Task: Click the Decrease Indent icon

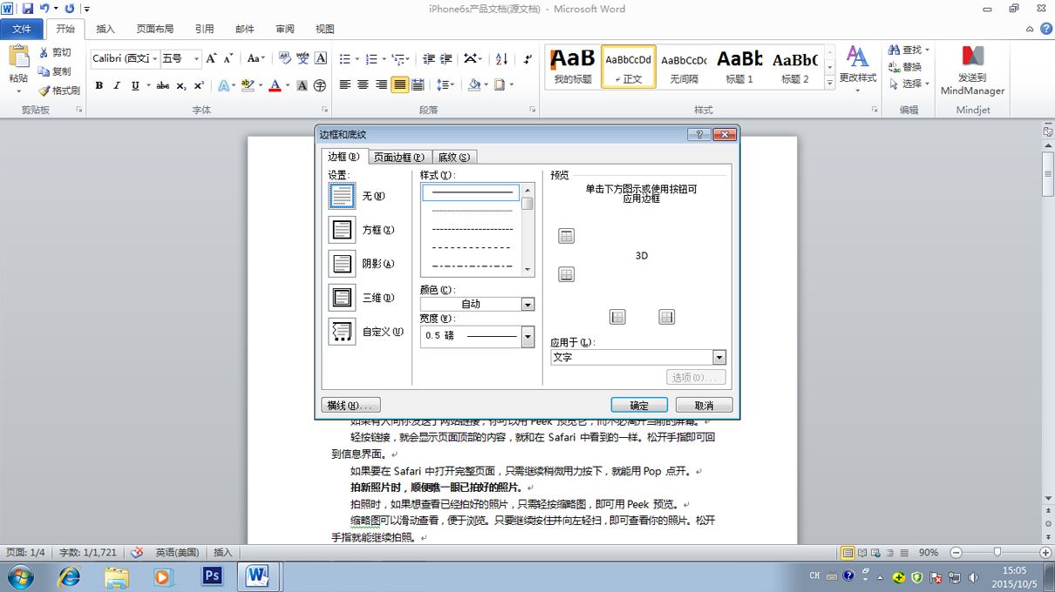Action: [428, 58]
